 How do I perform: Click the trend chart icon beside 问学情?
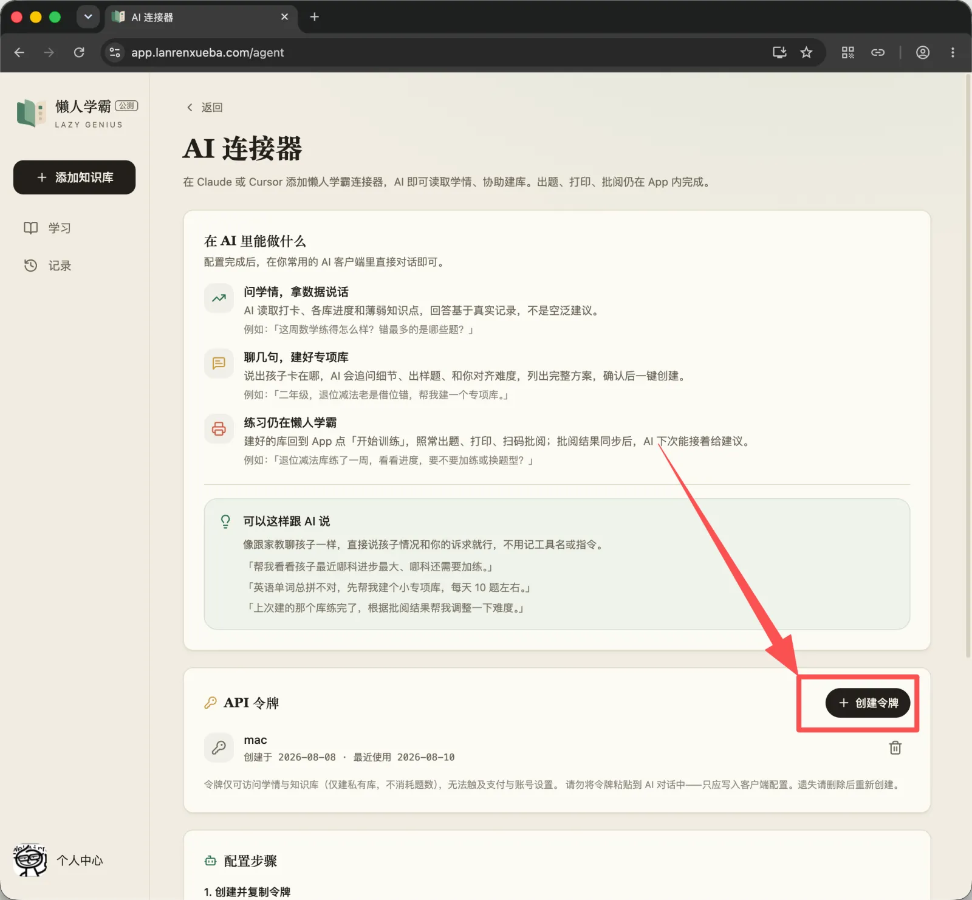219,298
